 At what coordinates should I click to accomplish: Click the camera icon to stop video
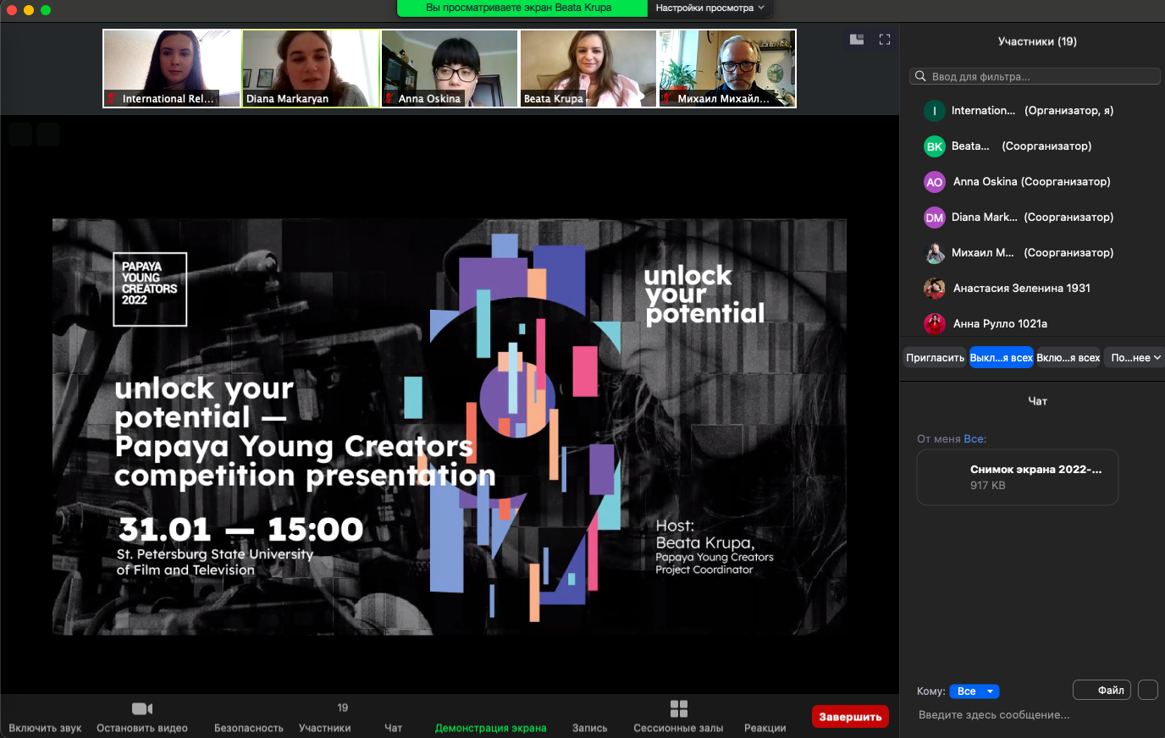(141, 708)
